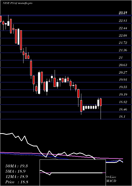This screenshot has width=132, height=186.
Task: Click the last red candlestick with long lower wick
Action: coord(101,108)
